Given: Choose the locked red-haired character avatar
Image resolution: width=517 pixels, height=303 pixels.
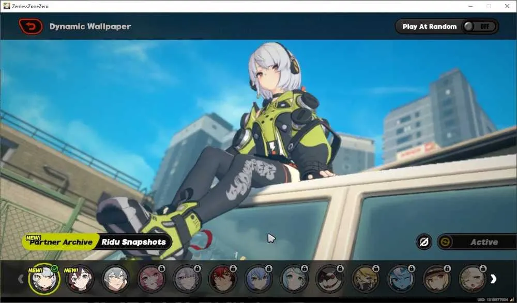Looking at the screenshot, I should click(x=222, y=279).
